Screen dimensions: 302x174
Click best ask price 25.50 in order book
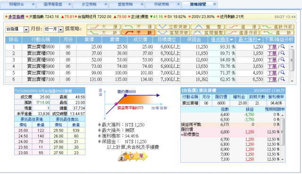(x=59, y=131)
